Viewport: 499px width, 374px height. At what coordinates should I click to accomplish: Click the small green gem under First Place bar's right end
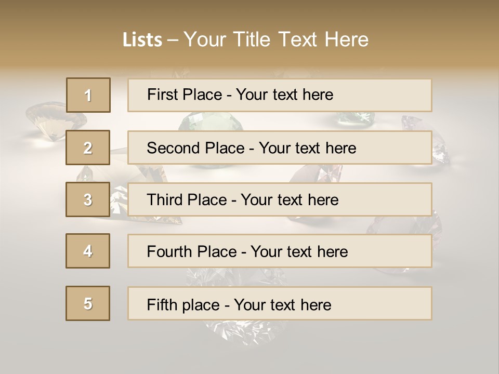pos(355,118)
